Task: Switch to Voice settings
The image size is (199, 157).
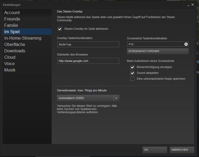Action: 27,63
